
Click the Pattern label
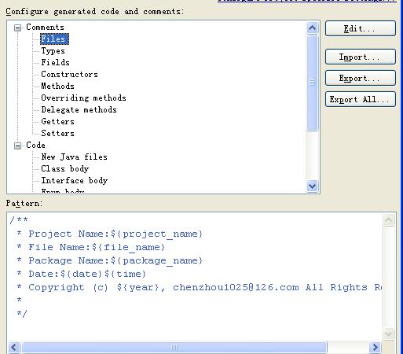(x=24, y=204)
